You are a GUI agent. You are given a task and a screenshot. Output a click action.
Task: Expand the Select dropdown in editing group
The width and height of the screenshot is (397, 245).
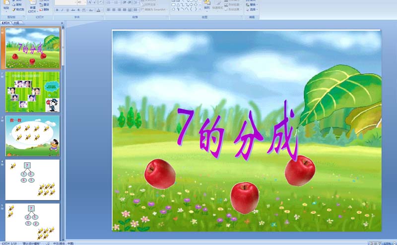coord(253,9)
